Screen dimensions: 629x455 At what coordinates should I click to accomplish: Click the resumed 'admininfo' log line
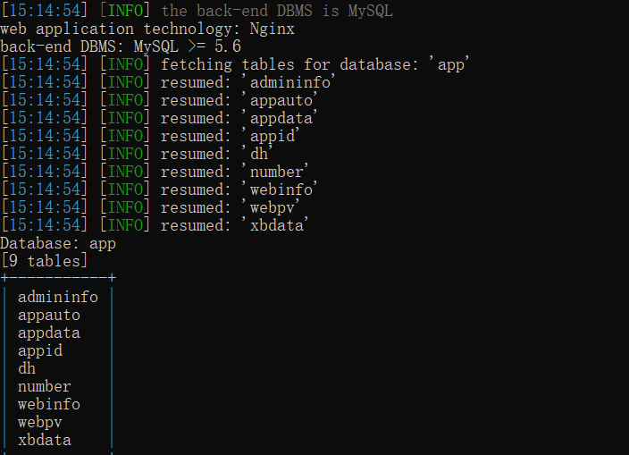(x=169, y=82)
